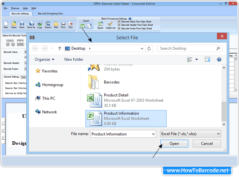The image size is (239, 177).
Task: Click the New toolbar icon
Action: tap(6, 25)
